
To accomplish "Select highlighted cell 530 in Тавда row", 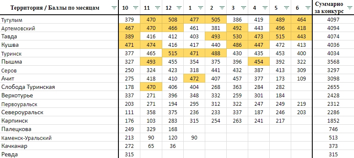I will click(237, 36).
